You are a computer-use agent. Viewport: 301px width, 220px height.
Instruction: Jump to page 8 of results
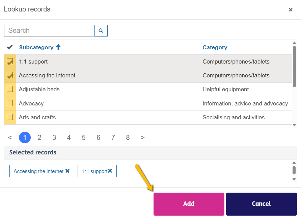point(128,138)
